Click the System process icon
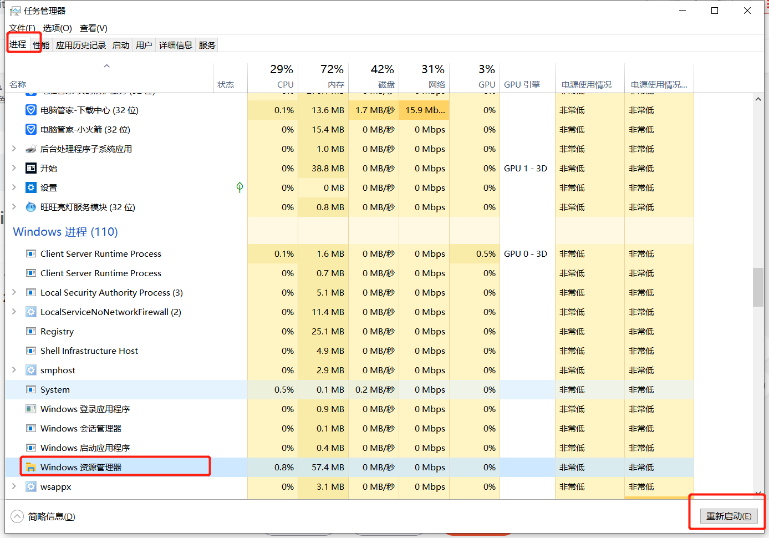 [30, 389]
